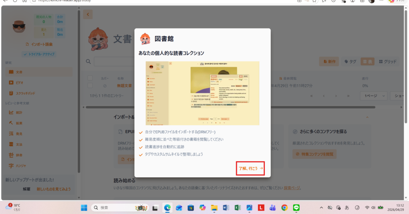Viewport: 409px width, 214px height.
Task: Go to the next page with › arrow
Action: point(336,96)
